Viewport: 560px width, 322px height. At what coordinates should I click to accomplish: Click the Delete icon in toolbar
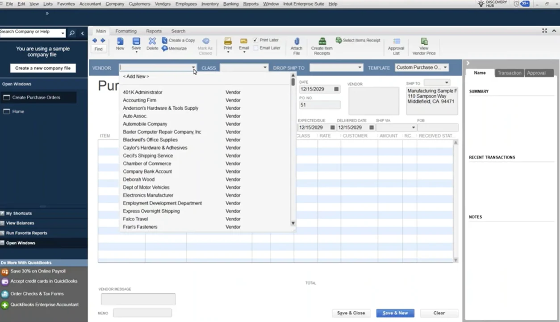point(152,41)
